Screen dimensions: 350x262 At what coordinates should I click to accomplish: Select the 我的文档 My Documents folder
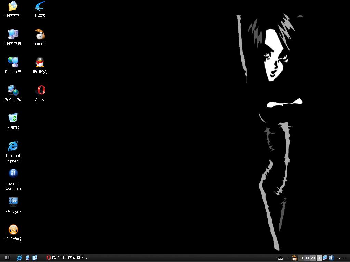pos(13,6)
